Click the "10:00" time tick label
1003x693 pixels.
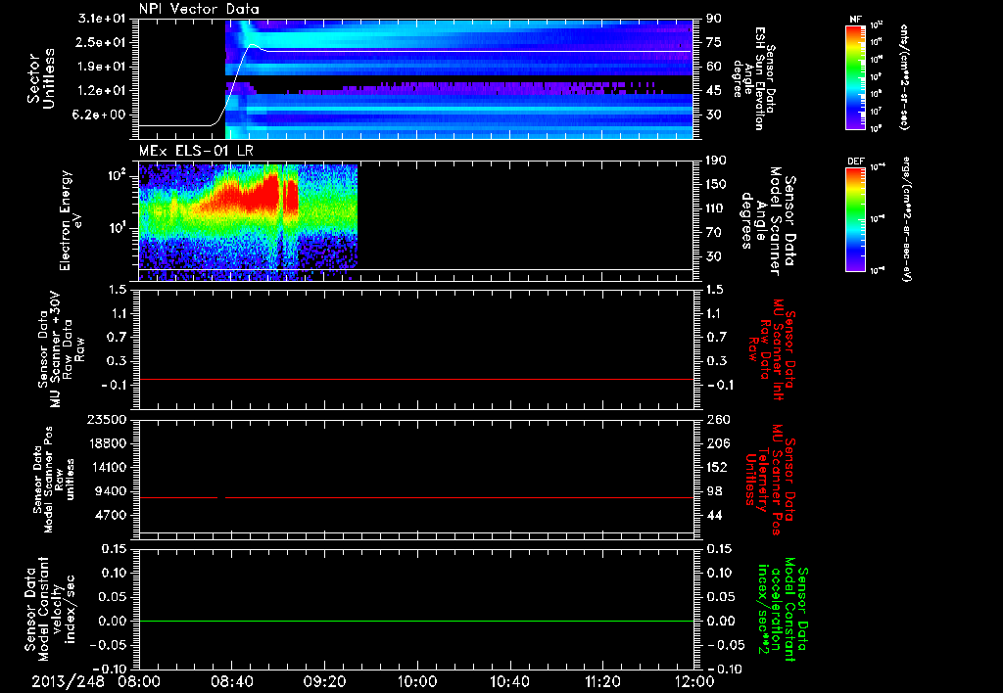[417, 681]
